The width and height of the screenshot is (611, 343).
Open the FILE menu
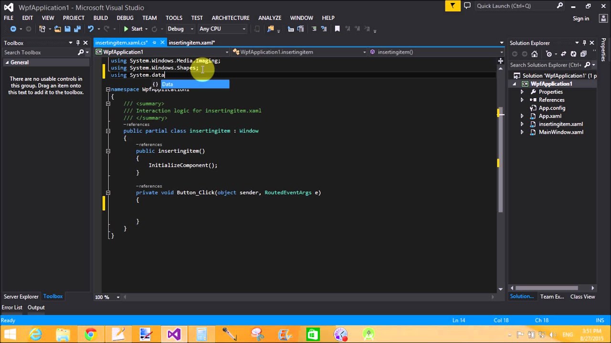[x=9, y=18]
